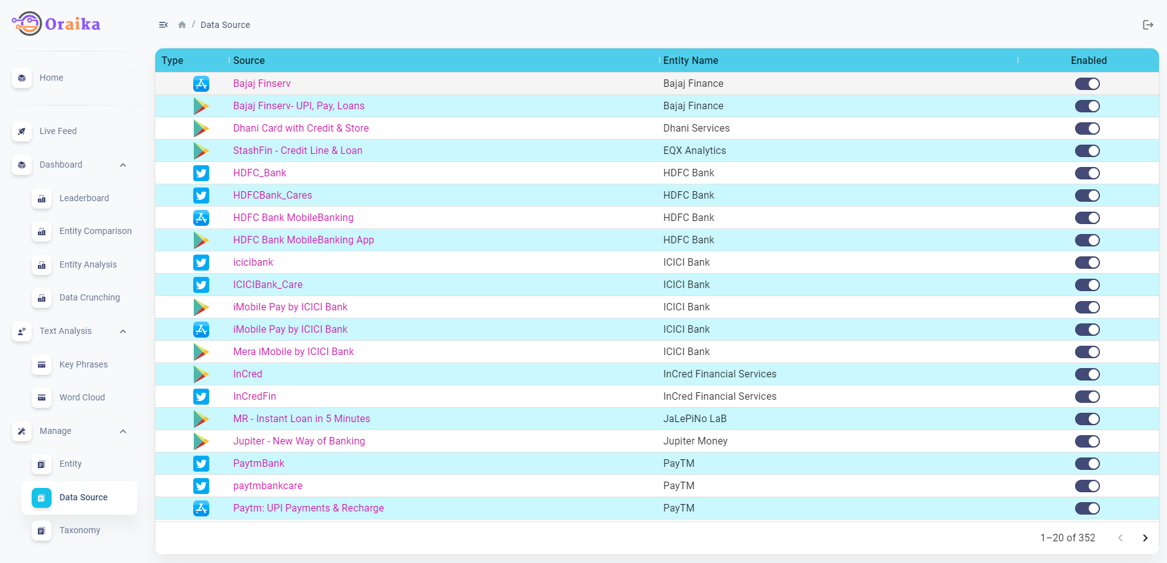The height and width of the screenshot is (563, 1167).
Task: Click the Entity Analysis icon
Action: click(x=42, y=265)
